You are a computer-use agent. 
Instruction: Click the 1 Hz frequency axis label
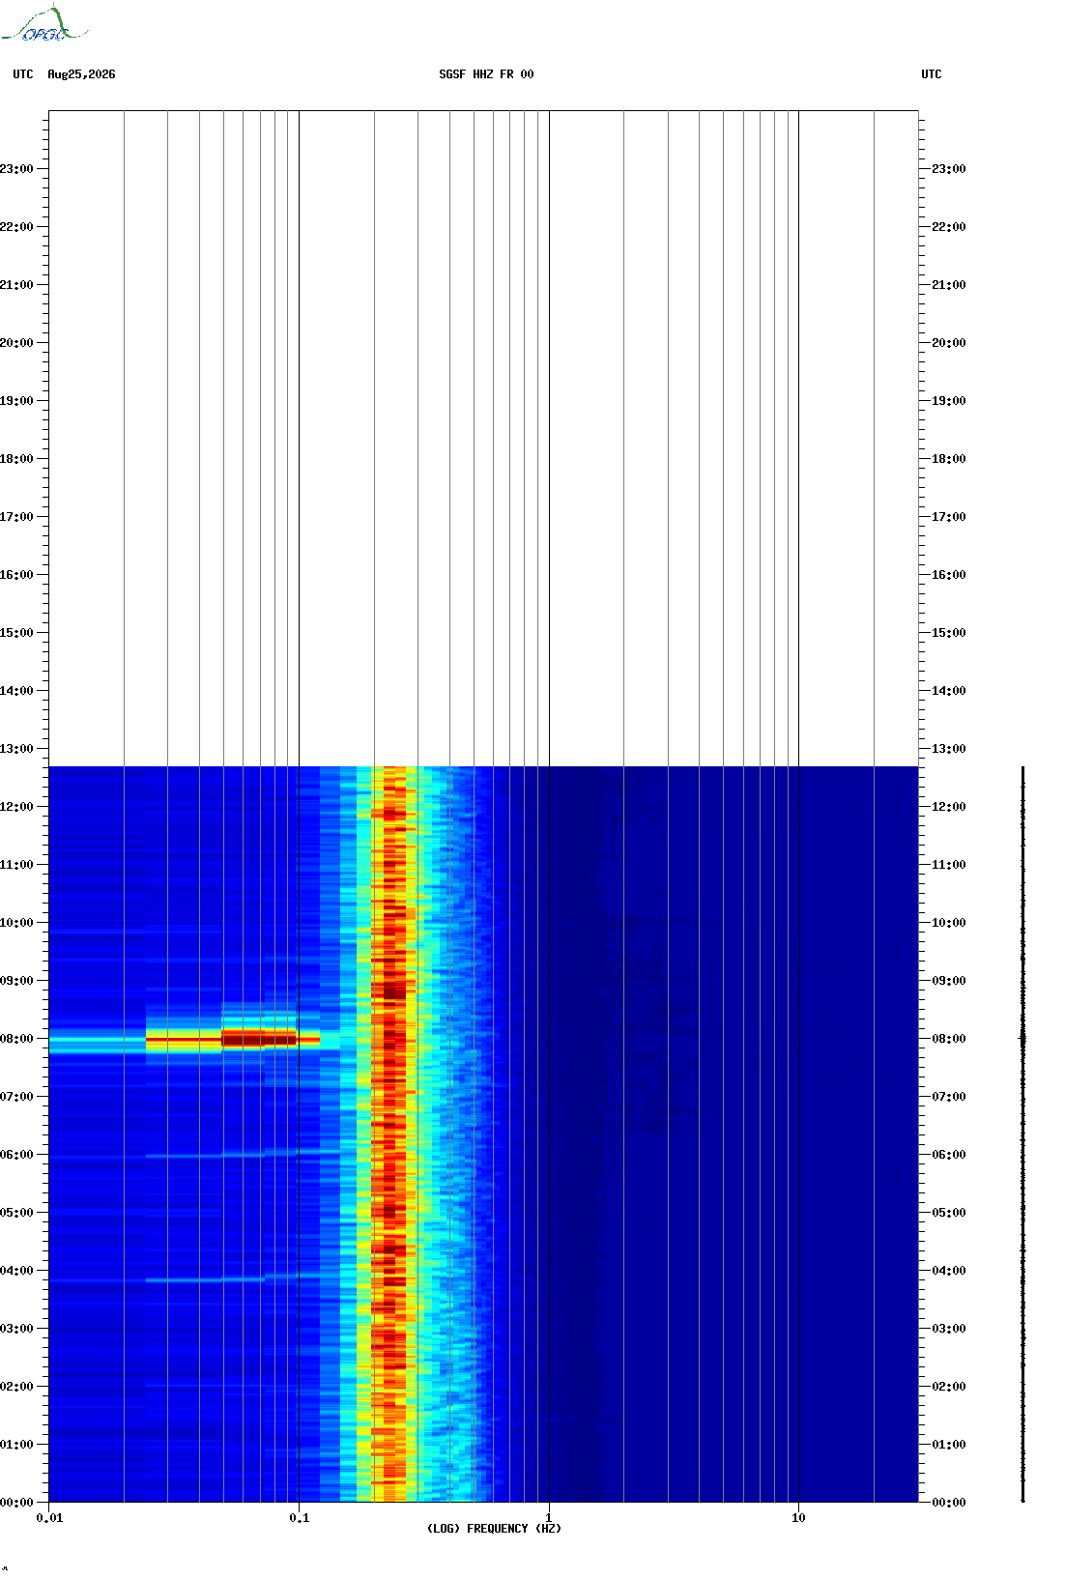tap(549, 1518)
